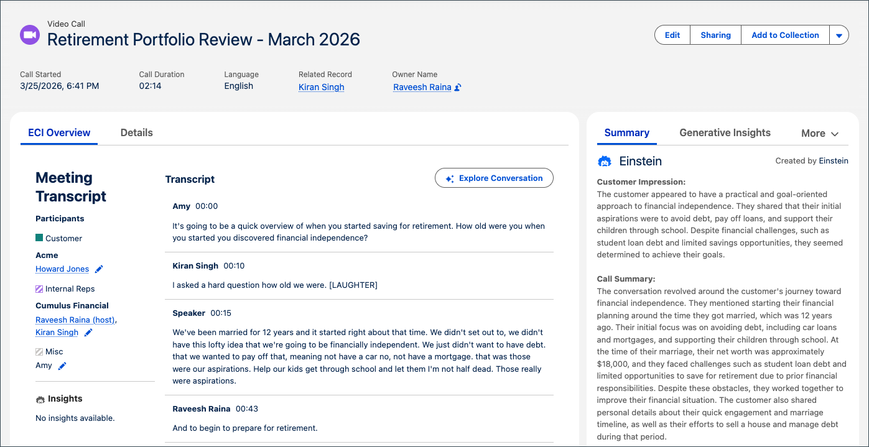The width and height of the screenshot is (869, 447).
Task: Click the Einstein icon beside the Insights heading
Action: pyautogui.click(x=40, y=399)
